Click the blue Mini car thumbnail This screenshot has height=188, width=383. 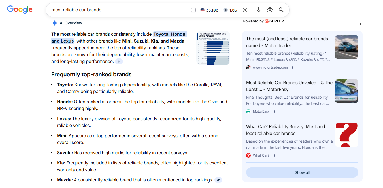(346, 47)
